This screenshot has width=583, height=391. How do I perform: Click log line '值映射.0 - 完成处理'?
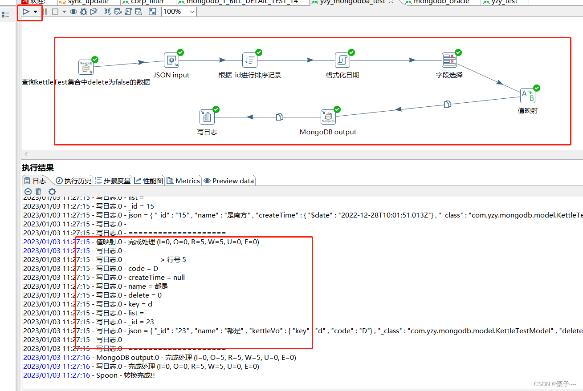pyautogui.click(x=141, y=242)
